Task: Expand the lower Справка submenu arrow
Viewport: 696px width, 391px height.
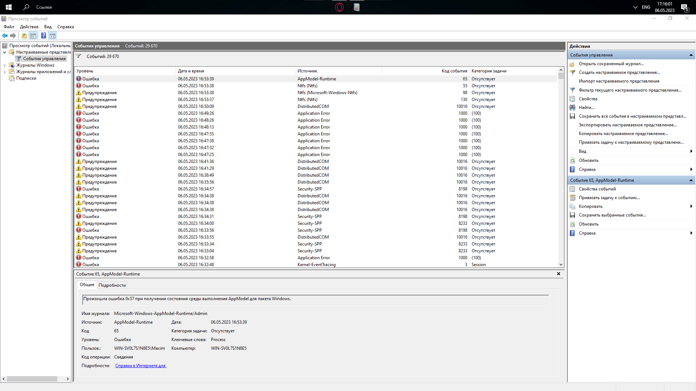Action: (691, 233)
